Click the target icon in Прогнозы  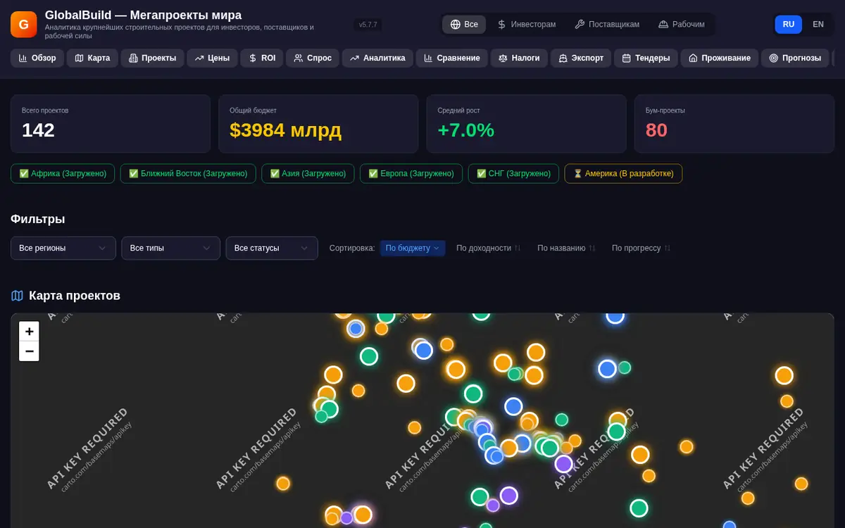click(x=774, y=58)
